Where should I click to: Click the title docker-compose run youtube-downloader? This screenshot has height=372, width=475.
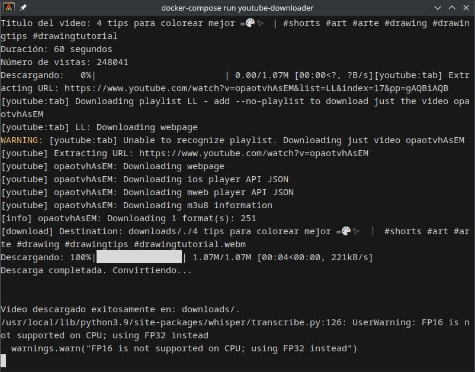click(x=237, y=8)
